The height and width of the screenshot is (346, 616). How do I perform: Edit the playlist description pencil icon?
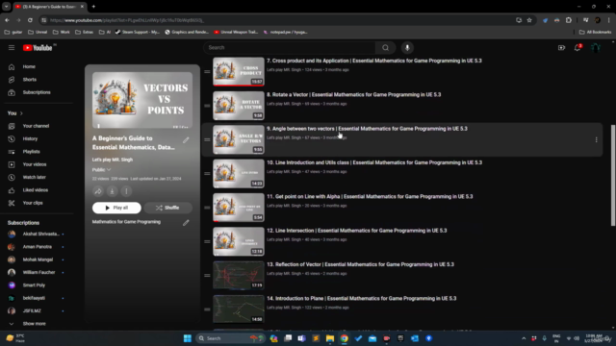pyautogui.click(x=186, y=223)
